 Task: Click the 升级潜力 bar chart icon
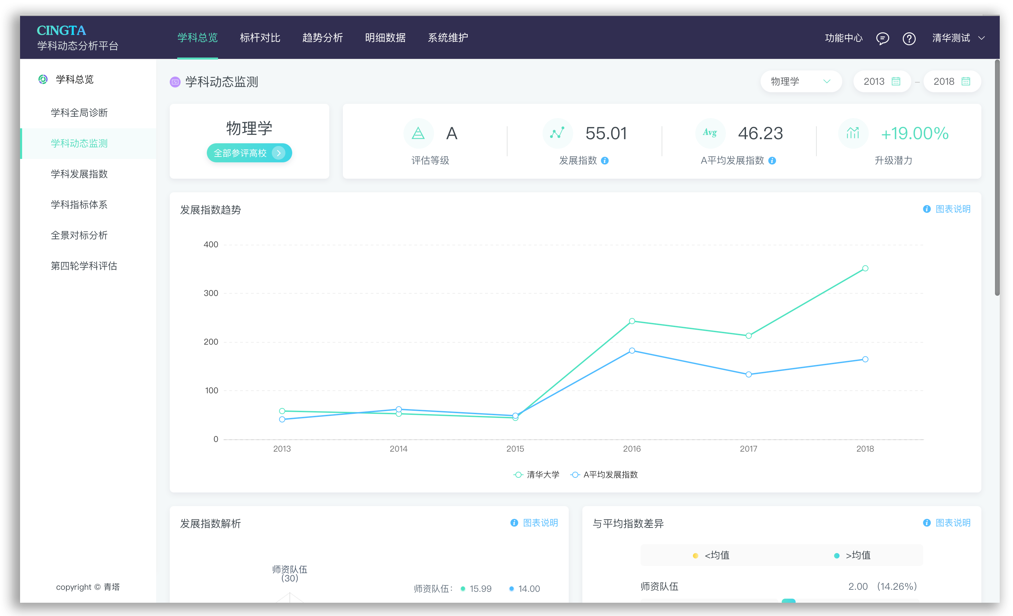[853, 133]
